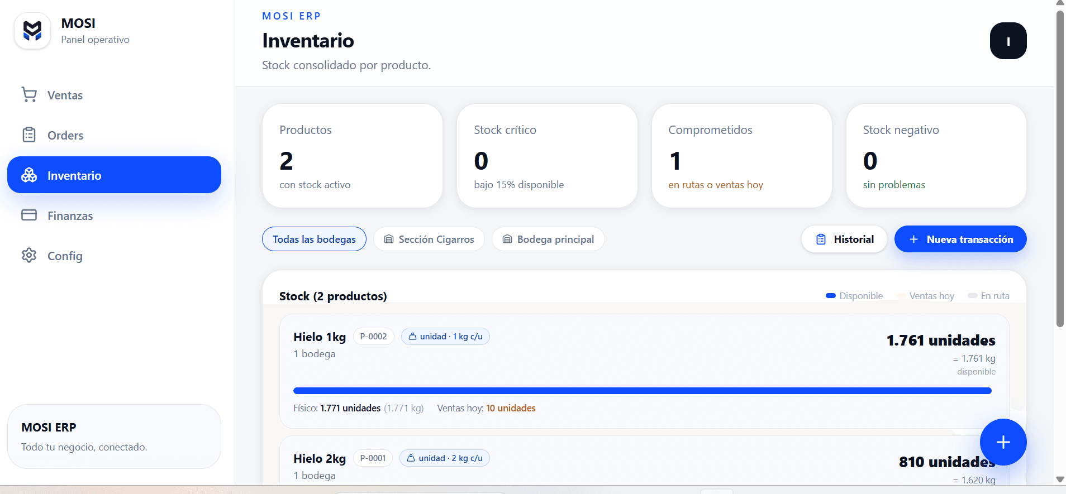Click the MOSI ERP breadcrumb label

291,16
